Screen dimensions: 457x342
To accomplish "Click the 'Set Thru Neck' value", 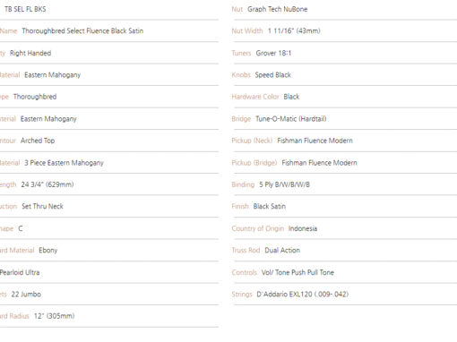I will point(42,206).
